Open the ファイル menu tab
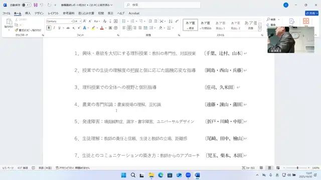This screenshot has width=321, height=180. click(7, 13)
